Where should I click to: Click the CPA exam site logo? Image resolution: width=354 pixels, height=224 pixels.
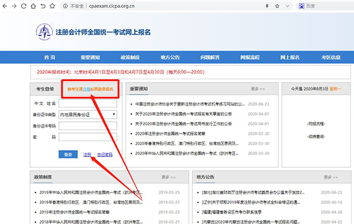tap(44, 32)
